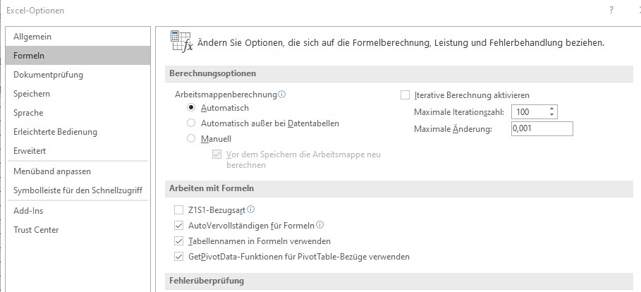This screenshot has width=641, height=292.
Task: Click info icon beside AutoVervollständigen für Formeln
Action: coord(320,225)
